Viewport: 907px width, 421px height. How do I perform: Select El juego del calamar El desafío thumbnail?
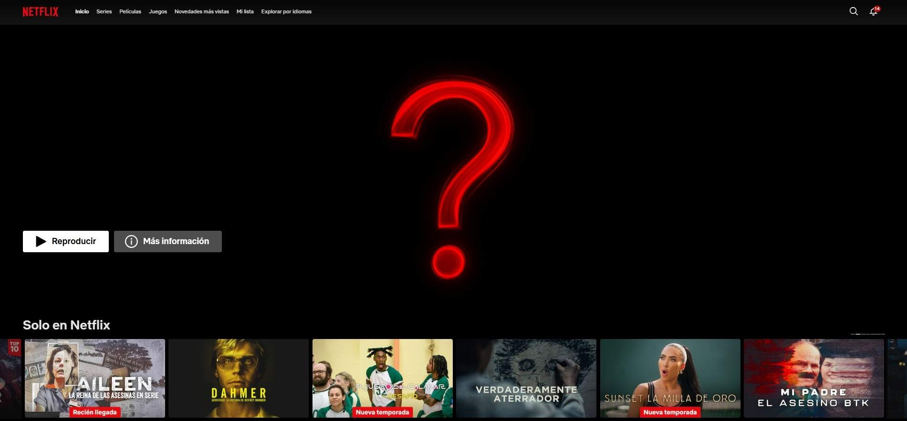point(383,378)
